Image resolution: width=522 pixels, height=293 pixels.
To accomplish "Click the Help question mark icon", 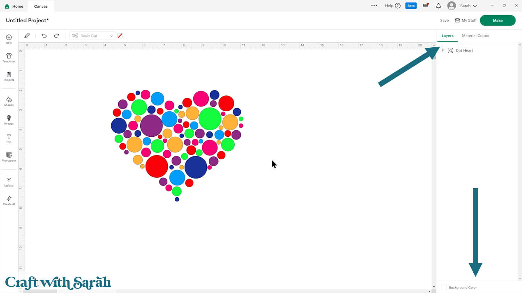I will pos(398,6).
